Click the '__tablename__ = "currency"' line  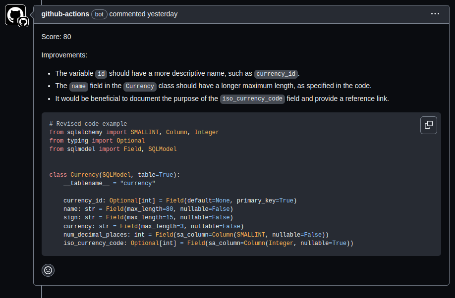pyautogui.click(x=109, y=183)
